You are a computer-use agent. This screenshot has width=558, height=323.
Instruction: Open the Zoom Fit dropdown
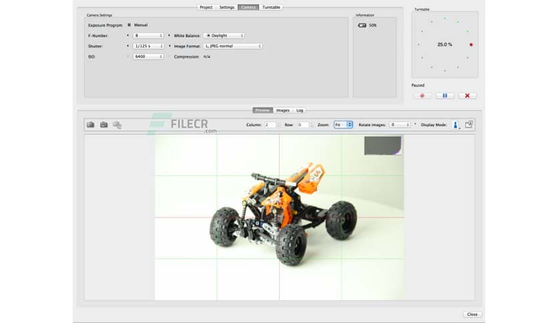[343, 125]
